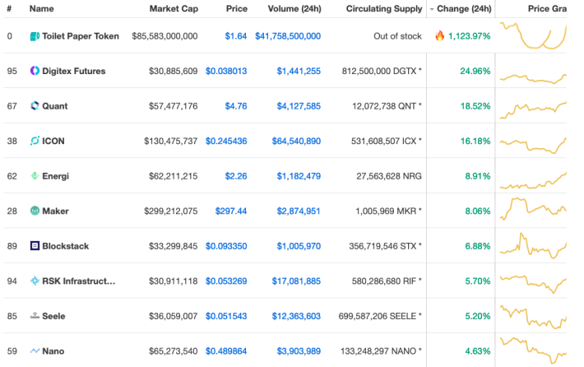Image resolution: width=584 pixels, height=367 pixels.
Task: Click the Blockstack square logo icon
Action: point(35,246)
